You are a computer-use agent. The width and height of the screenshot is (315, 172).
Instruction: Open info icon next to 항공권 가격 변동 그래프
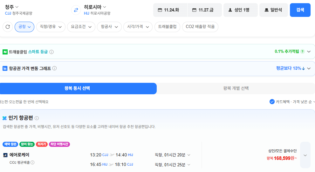click(x=54, y=68)
